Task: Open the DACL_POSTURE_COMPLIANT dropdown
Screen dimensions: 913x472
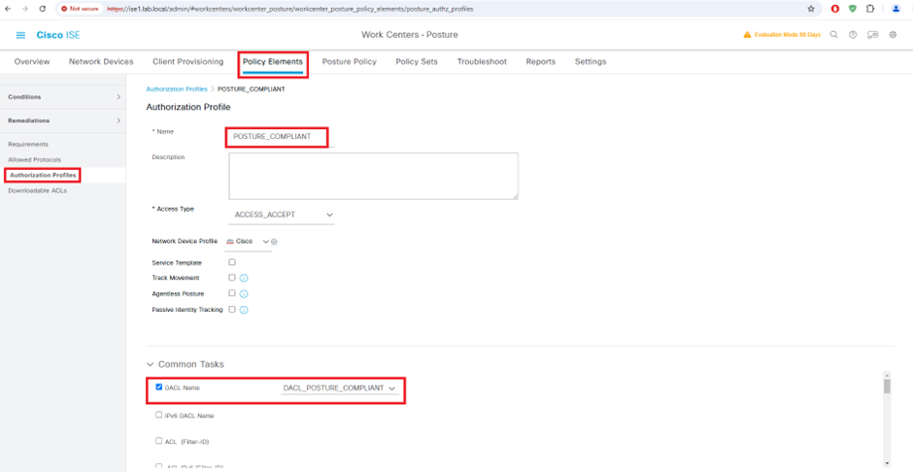Action: 340,388
